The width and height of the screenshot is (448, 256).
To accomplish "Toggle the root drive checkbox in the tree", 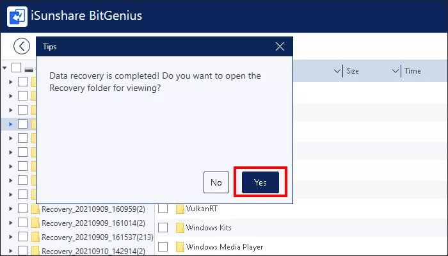I will click(x=16, y=68).
